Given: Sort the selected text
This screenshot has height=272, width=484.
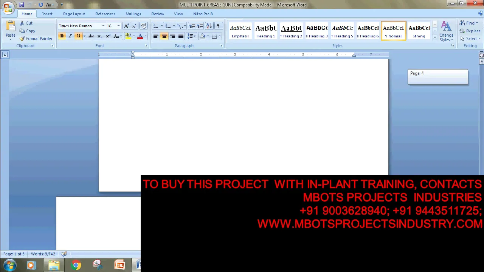Looking at the screenshot, I should (209, 26).
